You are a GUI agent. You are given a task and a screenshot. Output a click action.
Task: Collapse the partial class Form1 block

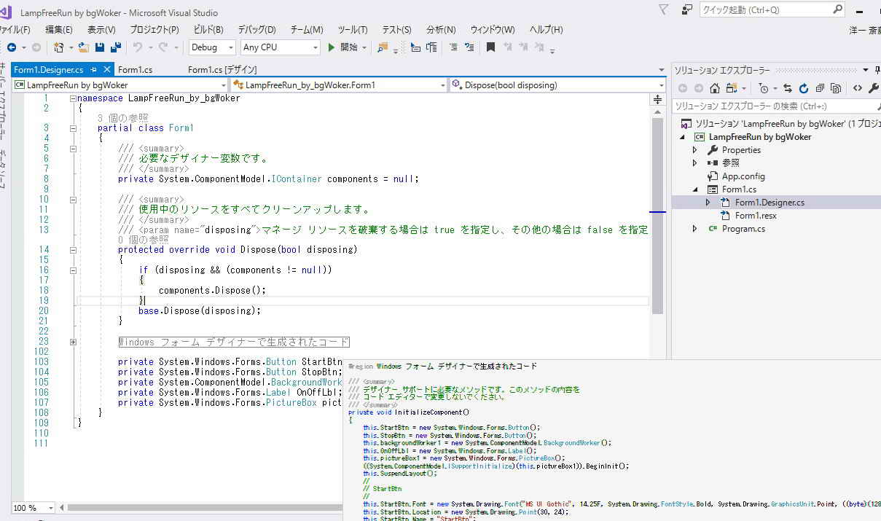pyautogui.click(x=73, y=128)
